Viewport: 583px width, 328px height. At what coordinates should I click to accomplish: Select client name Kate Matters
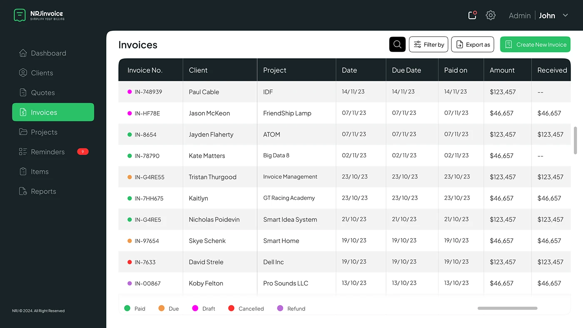207,156
